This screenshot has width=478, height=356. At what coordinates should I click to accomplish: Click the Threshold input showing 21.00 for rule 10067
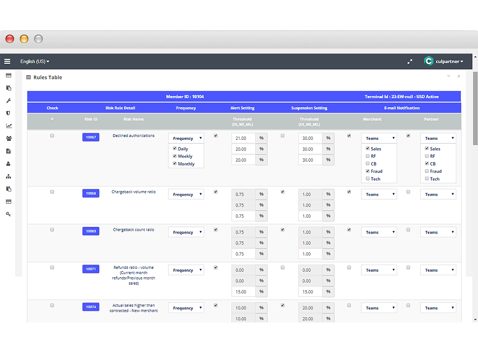[243, 138]
